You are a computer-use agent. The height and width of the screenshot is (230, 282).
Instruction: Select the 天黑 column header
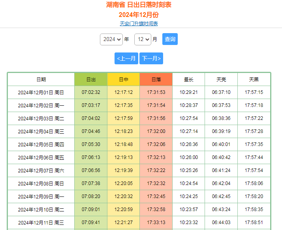254,79
